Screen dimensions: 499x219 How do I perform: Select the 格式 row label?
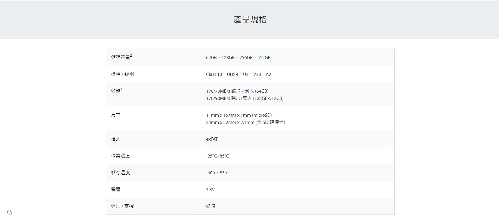(x=116, y=139)
